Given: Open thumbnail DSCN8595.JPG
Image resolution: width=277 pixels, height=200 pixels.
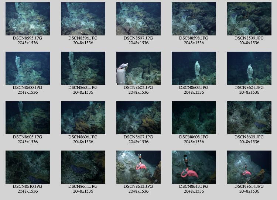Looking at the screenshot, I should 28,19.
